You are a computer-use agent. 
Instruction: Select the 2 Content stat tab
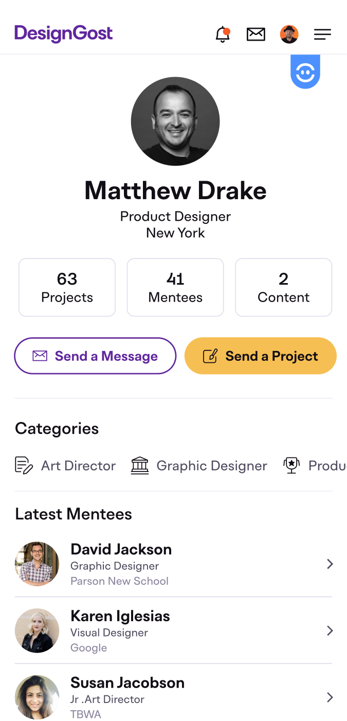(283, 287)
